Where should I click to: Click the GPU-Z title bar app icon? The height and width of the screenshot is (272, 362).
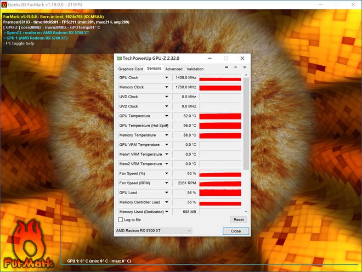(x=119, y=58)
